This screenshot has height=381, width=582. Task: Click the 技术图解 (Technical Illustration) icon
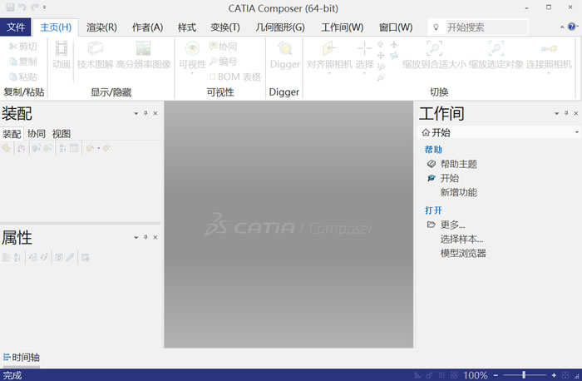tap(95, 49)
